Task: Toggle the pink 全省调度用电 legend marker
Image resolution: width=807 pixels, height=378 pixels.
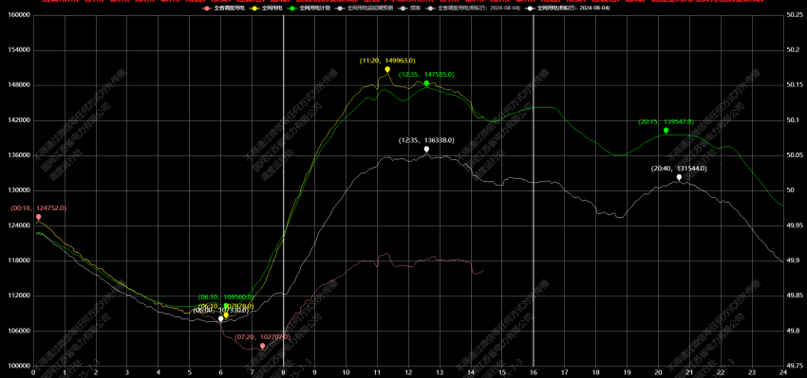Action: (206, 9)
